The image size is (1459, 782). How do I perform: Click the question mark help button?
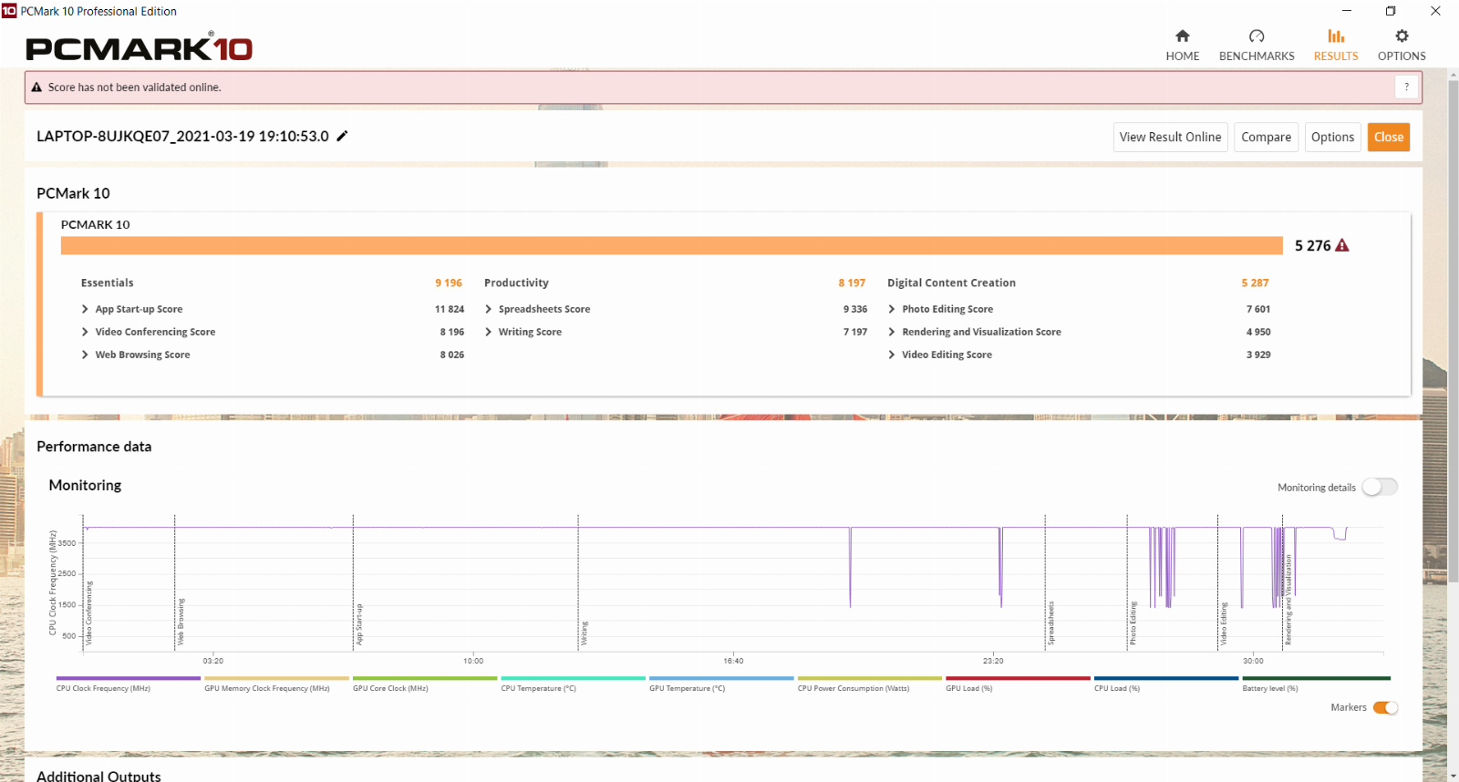point(1406,87)
